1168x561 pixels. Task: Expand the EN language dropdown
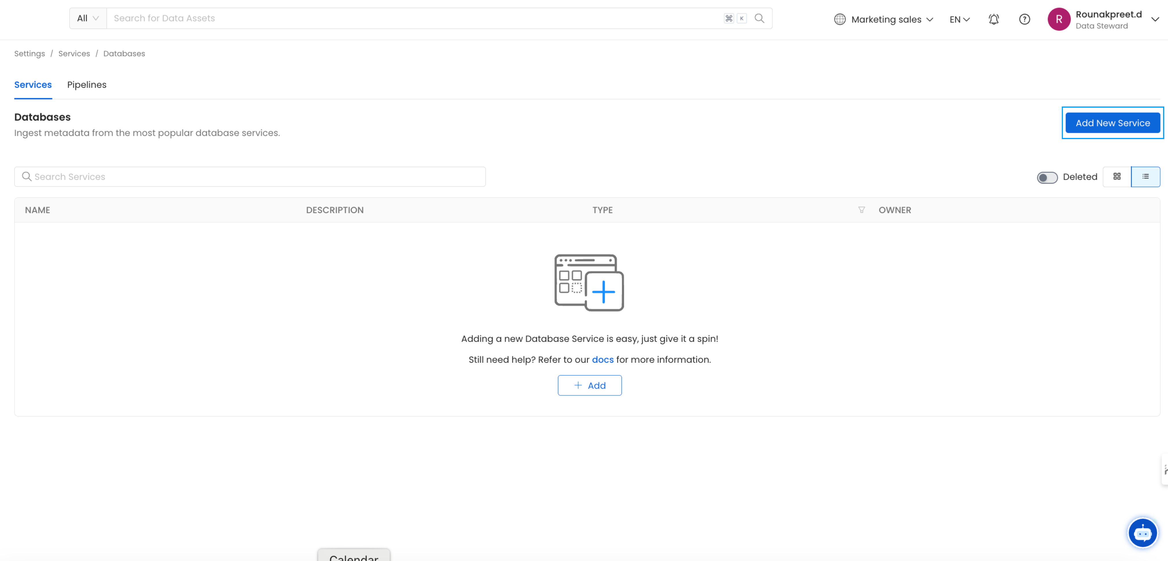[959, 19]
